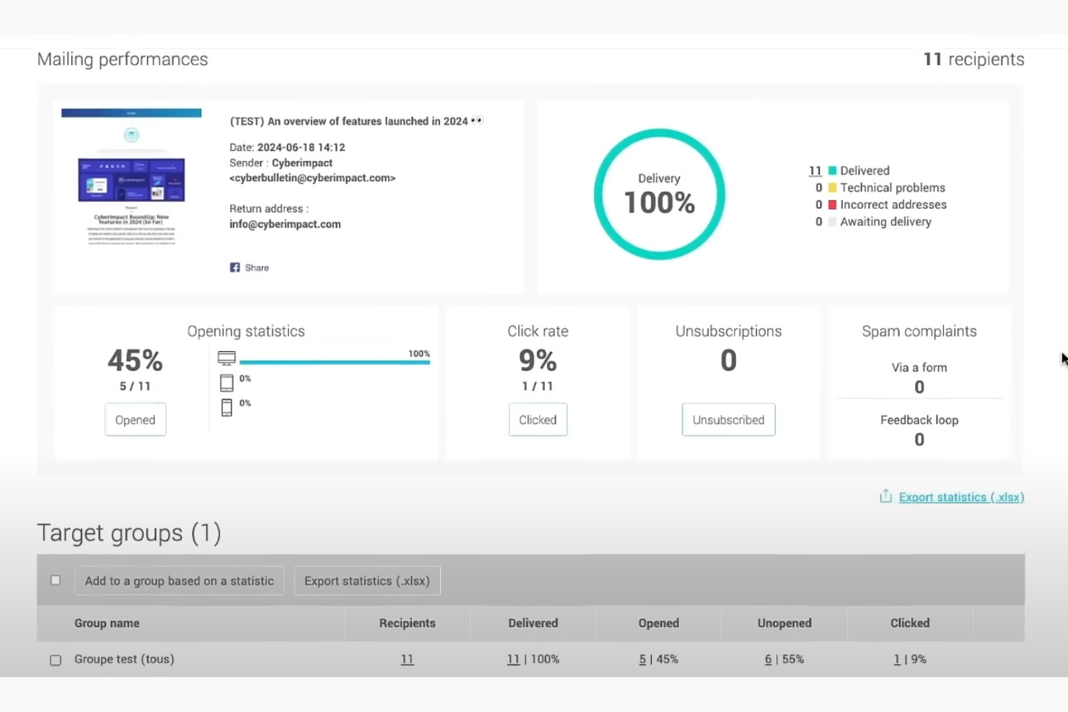Click the Awaiting delivery legend label
Image resolution: width=1068 pixels, height=712 pixels.
(885, 221)
